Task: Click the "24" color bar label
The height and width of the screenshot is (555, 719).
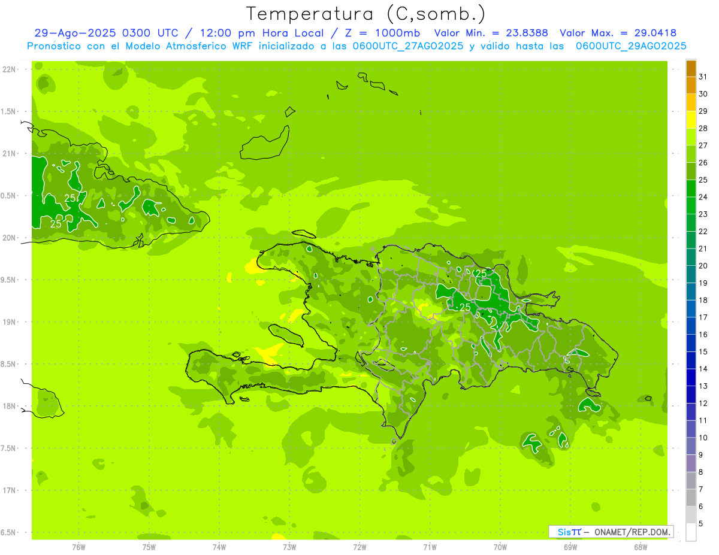Action: 703,197
